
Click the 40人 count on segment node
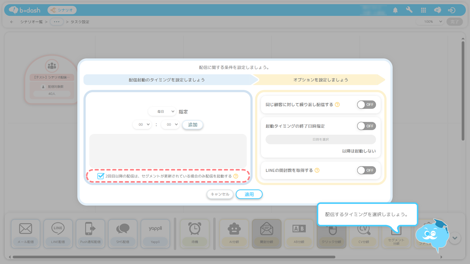52,94
